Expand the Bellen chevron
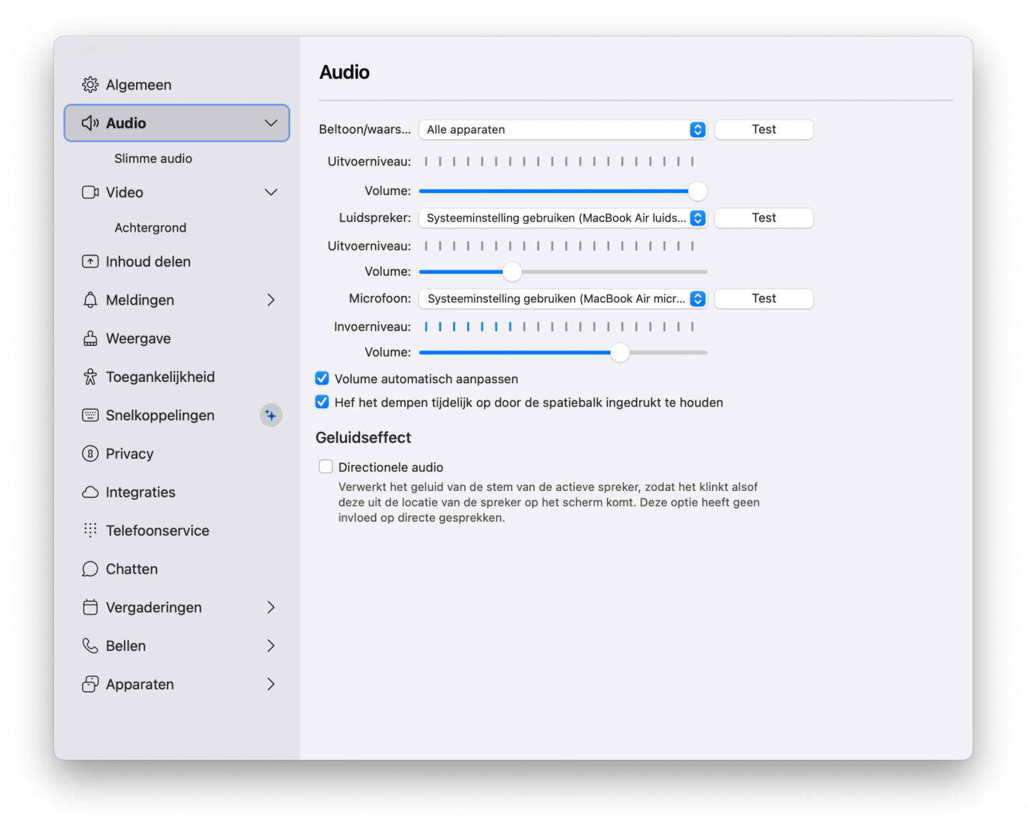Screen dimensions: 1027x831 [271, 646]
